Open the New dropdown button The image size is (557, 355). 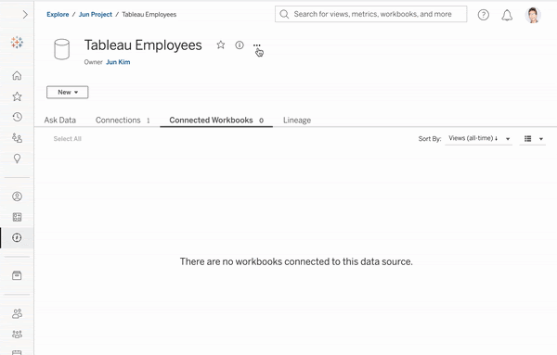point(68,92)
